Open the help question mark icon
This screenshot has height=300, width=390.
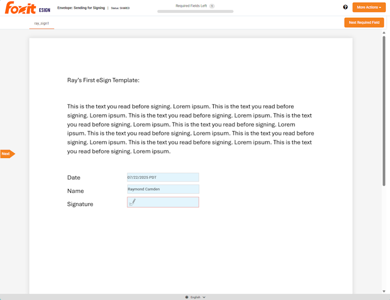coord(345,7)
